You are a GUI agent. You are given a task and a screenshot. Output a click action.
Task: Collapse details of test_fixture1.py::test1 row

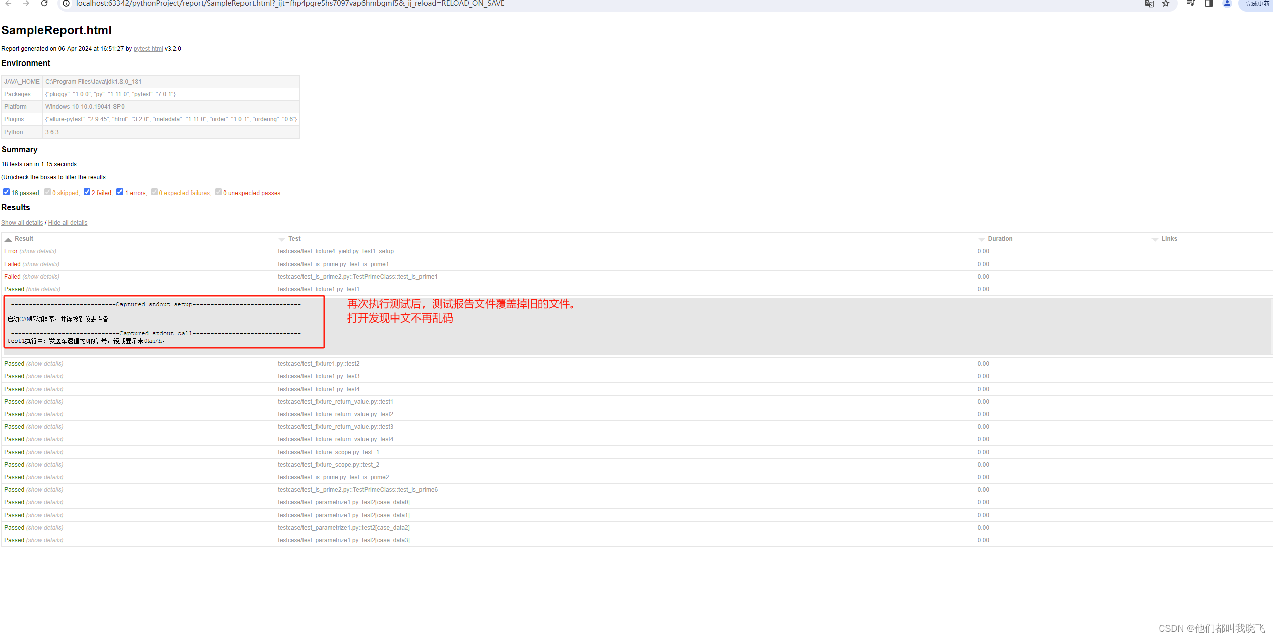coord(43,289)
